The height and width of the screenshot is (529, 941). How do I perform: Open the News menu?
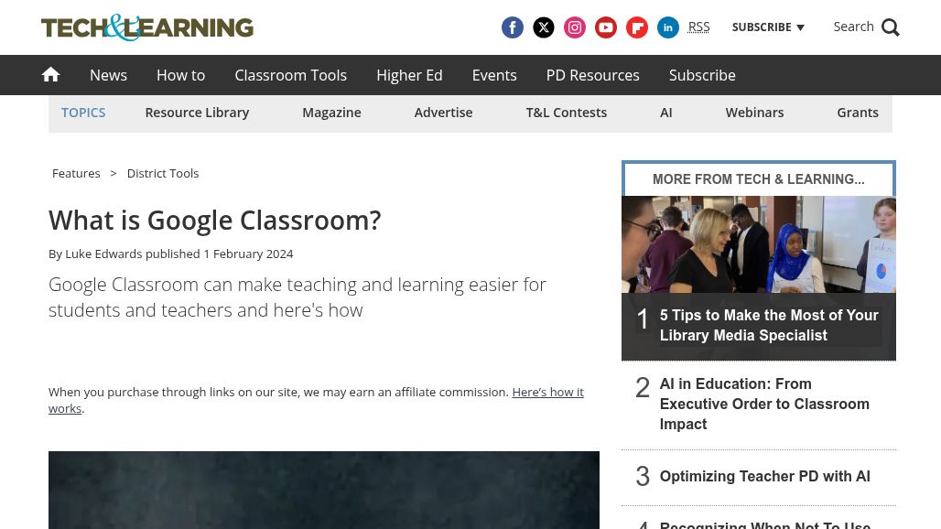(109, 75)
